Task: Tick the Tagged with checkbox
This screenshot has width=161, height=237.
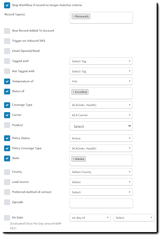Action: [7, 61]
